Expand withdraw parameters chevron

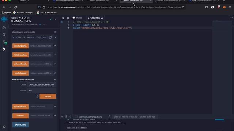pos(55,116)
